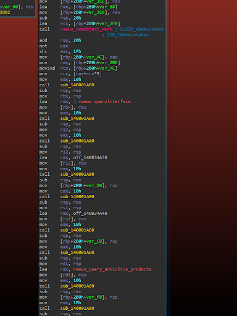Click the [rbx] destination operand
This screenshot has height=316, width=237.
click(67, 107)
